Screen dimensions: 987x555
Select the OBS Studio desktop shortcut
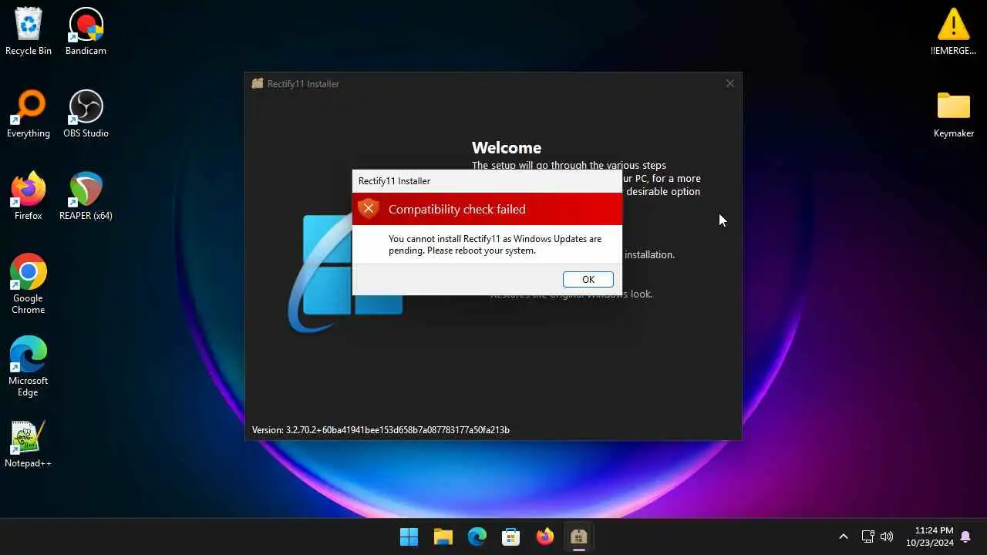[x=86, y=114]
